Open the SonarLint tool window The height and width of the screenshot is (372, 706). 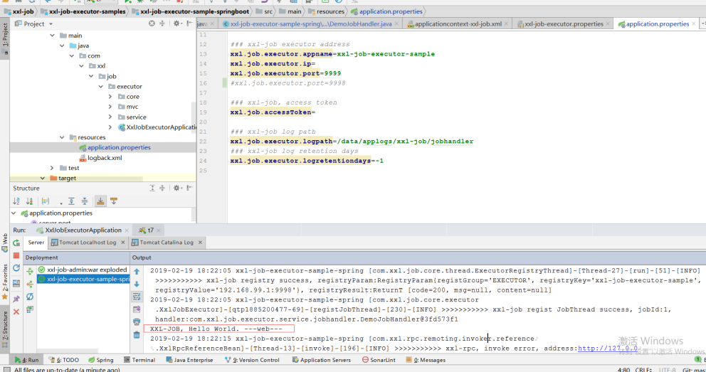coord(379,360)
